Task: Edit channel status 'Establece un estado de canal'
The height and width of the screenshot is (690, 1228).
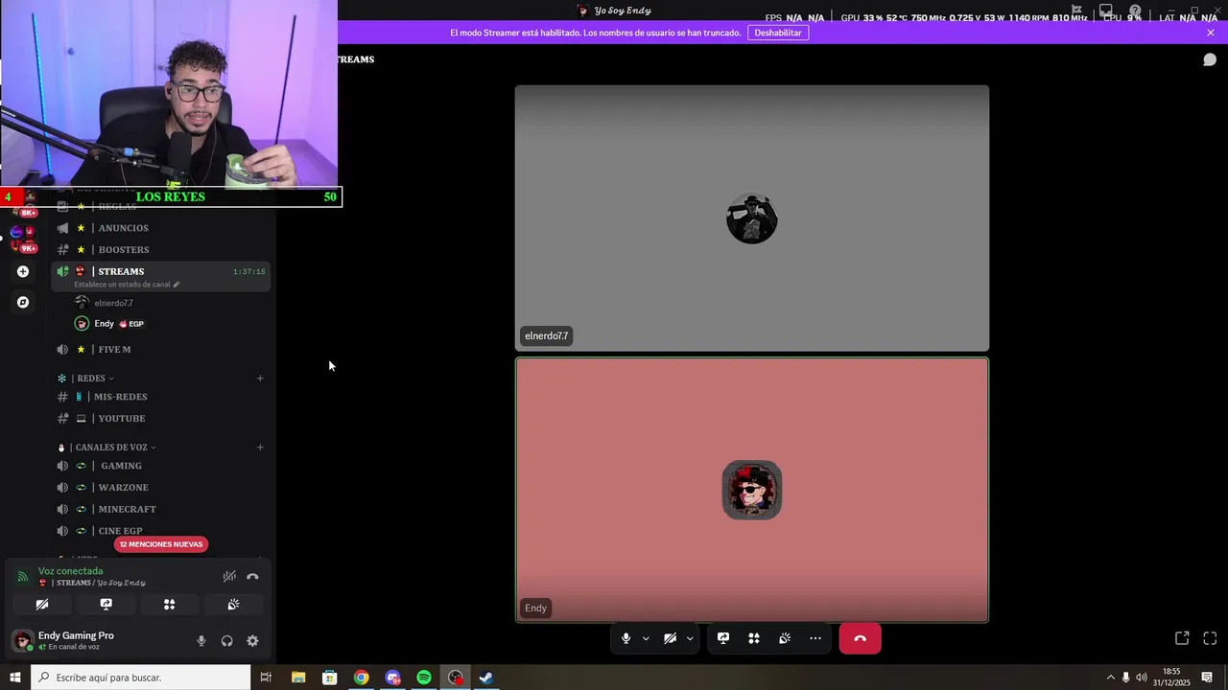Action: click(x=127, y=285)
